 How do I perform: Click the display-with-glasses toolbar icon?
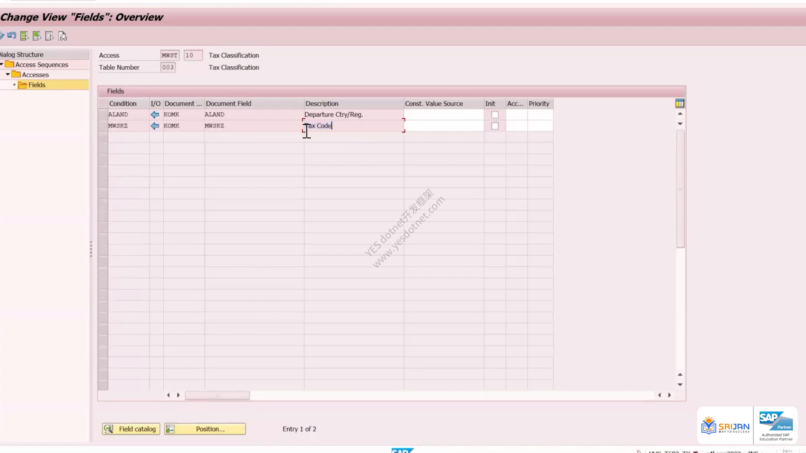point(63,36)
